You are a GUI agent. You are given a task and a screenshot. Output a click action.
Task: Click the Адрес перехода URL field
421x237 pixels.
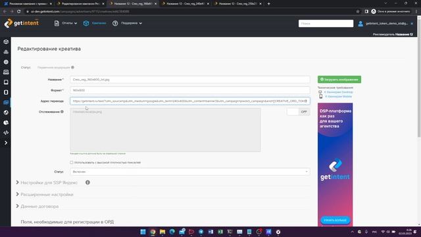coord(190,101)
